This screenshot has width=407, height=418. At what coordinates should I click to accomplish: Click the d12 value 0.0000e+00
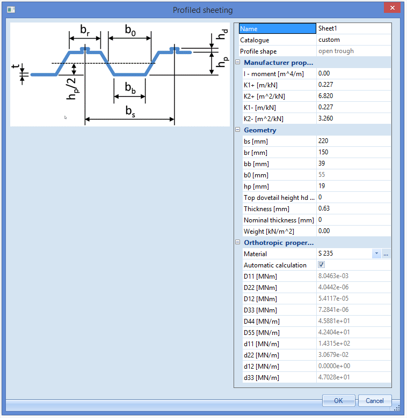pos(354,366)
